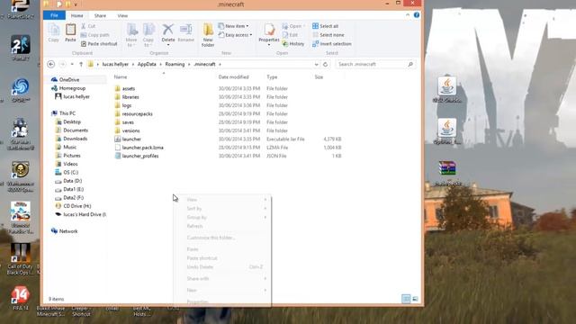Open the File tab

coord(54,15)
